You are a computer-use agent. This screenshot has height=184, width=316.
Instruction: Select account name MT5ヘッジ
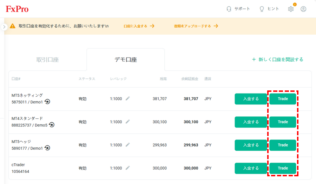(21, 142)
